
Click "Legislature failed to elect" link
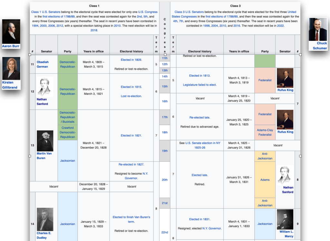(200, 85)
